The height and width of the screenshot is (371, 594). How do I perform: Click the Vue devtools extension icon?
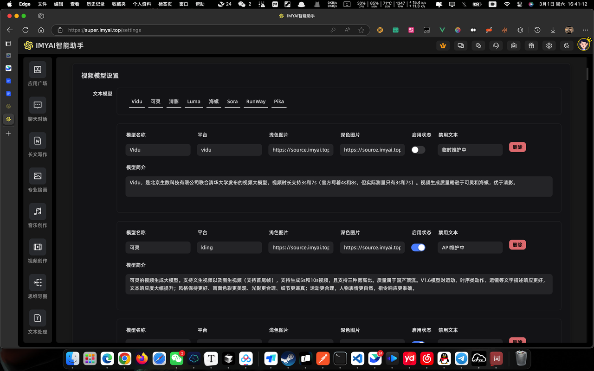[x=442, y=30]
